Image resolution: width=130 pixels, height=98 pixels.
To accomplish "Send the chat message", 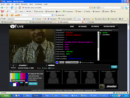I will pos(114,67).
